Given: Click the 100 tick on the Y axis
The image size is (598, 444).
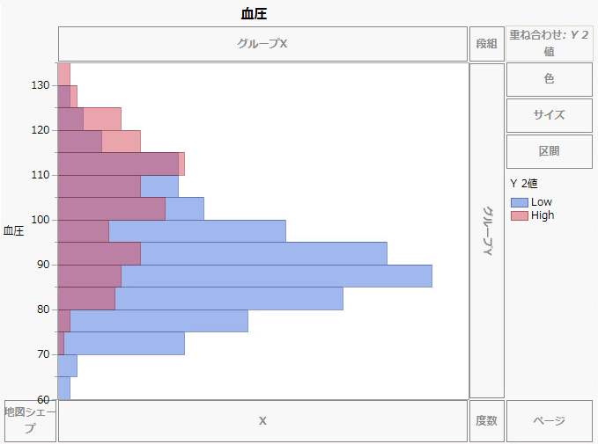Looking at the screenshot, I should pyautogui.click(x=41, y=220).
